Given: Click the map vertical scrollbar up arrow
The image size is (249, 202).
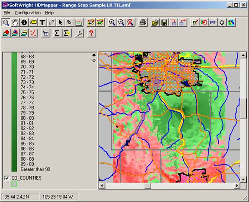Looking at the screenshot, I should (243, 55).
